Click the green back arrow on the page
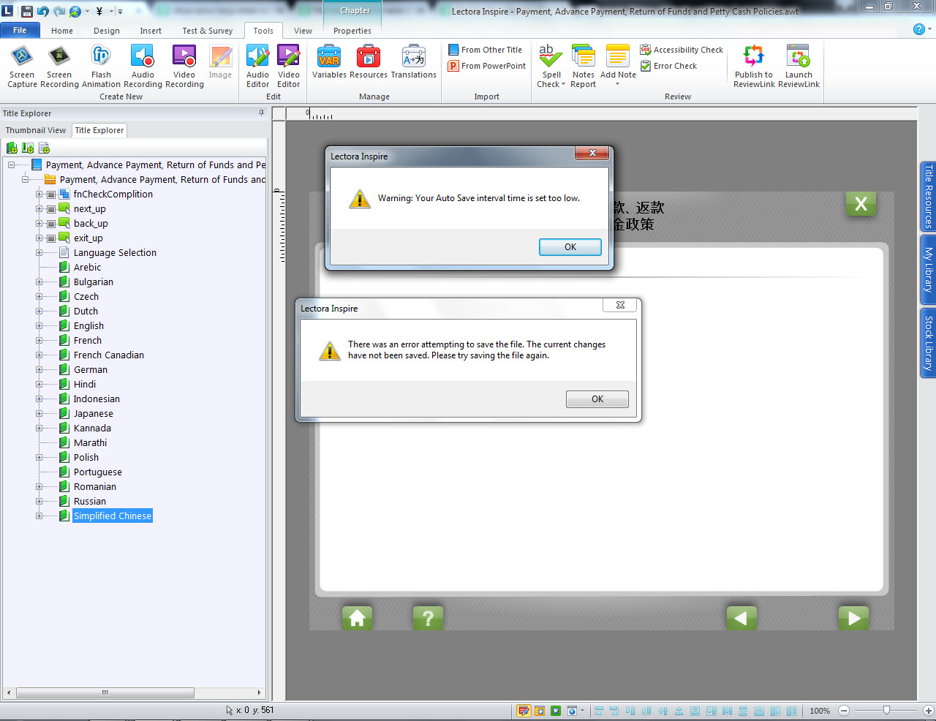The image size is (936, 721). pos(741,618)
